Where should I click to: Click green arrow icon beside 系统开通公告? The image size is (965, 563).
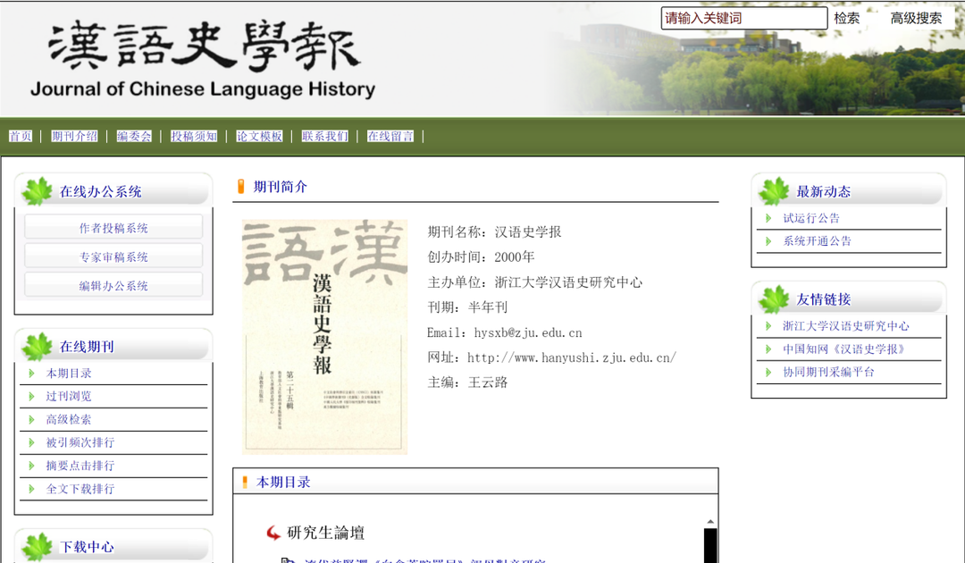point(768,241)
